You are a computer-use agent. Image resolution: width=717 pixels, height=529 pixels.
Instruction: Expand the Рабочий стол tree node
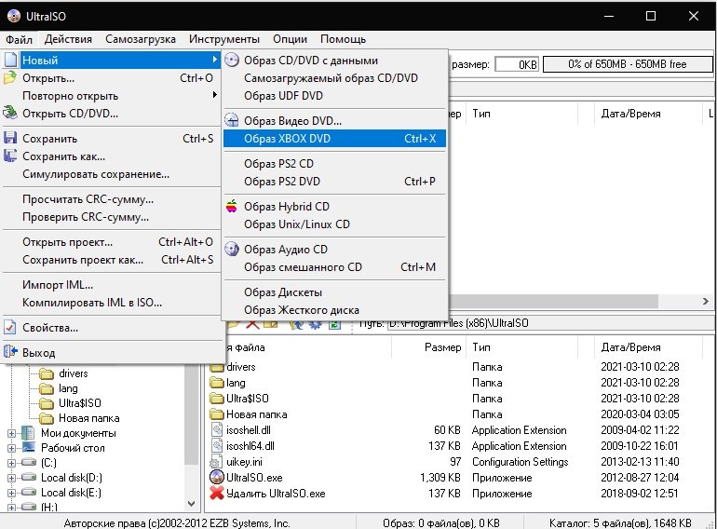coord(12,448)
